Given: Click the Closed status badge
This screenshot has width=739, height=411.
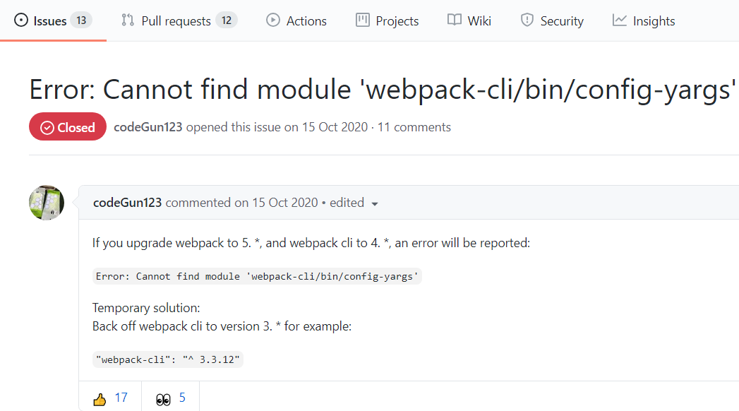Looking at the screenshot, I should [x=67, y=126].
